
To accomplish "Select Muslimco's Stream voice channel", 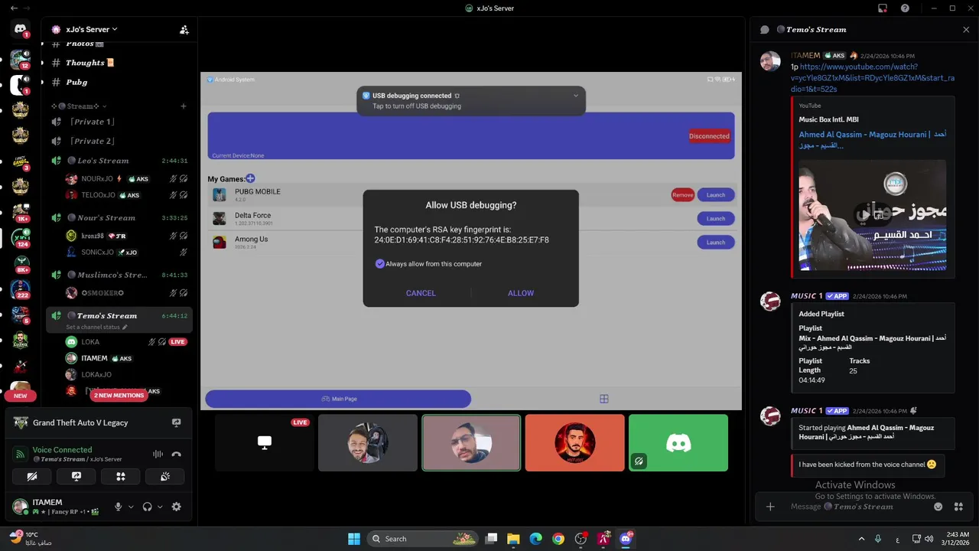I will click(x=112, y=275).
